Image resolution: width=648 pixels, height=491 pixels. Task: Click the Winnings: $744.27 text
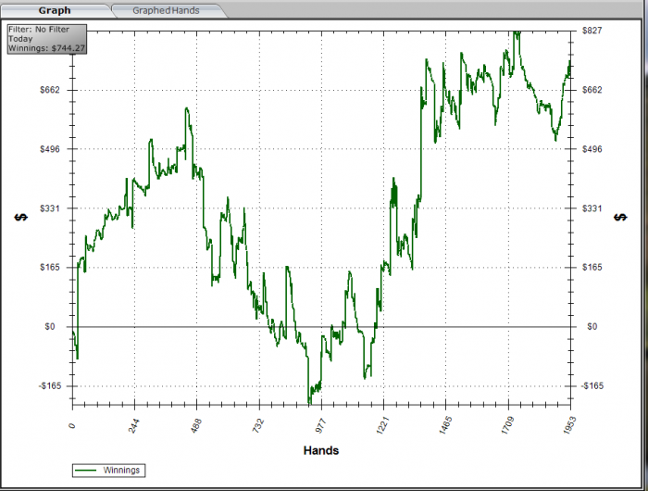pos(46,48)
